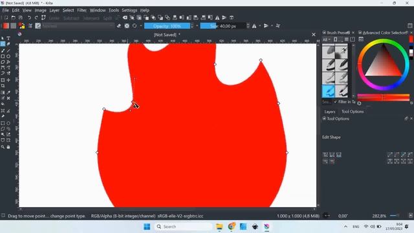Select the Calligraphy tool in toolbox

(8, 44)
